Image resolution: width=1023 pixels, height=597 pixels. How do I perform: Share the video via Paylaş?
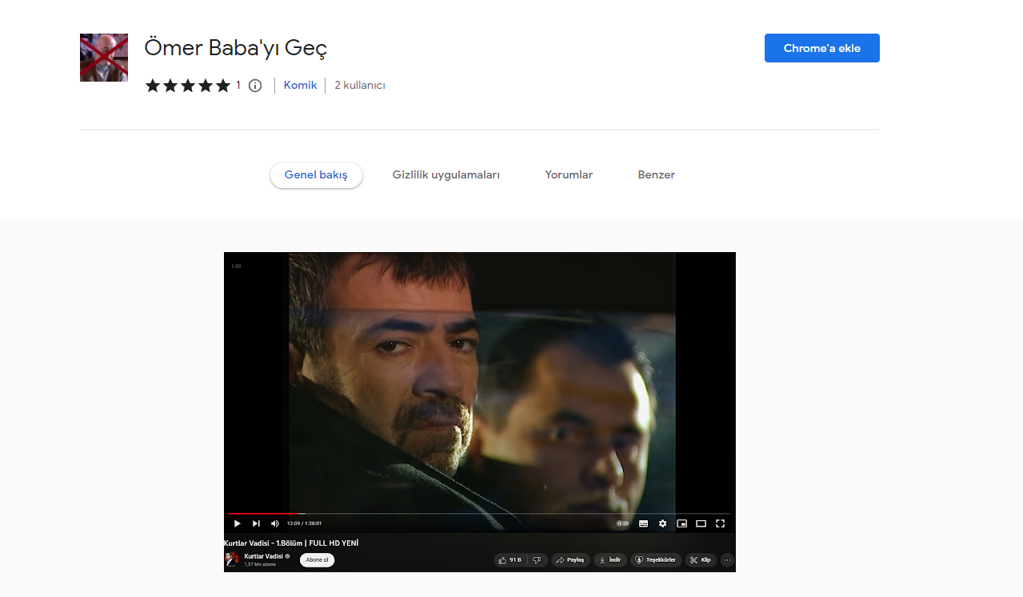pos(571,560)
